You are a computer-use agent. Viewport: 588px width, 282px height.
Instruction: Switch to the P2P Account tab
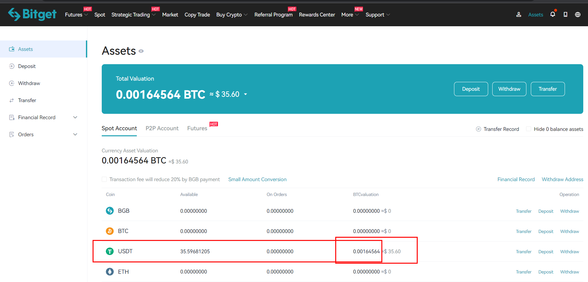click(x=162, y=128)
